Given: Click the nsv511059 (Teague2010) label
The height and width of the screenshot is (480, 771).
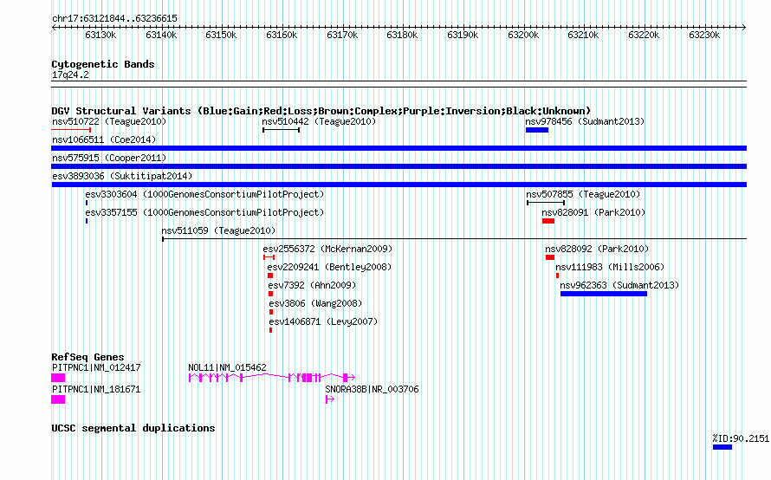Looking at the screenshot, I should 218,230.
